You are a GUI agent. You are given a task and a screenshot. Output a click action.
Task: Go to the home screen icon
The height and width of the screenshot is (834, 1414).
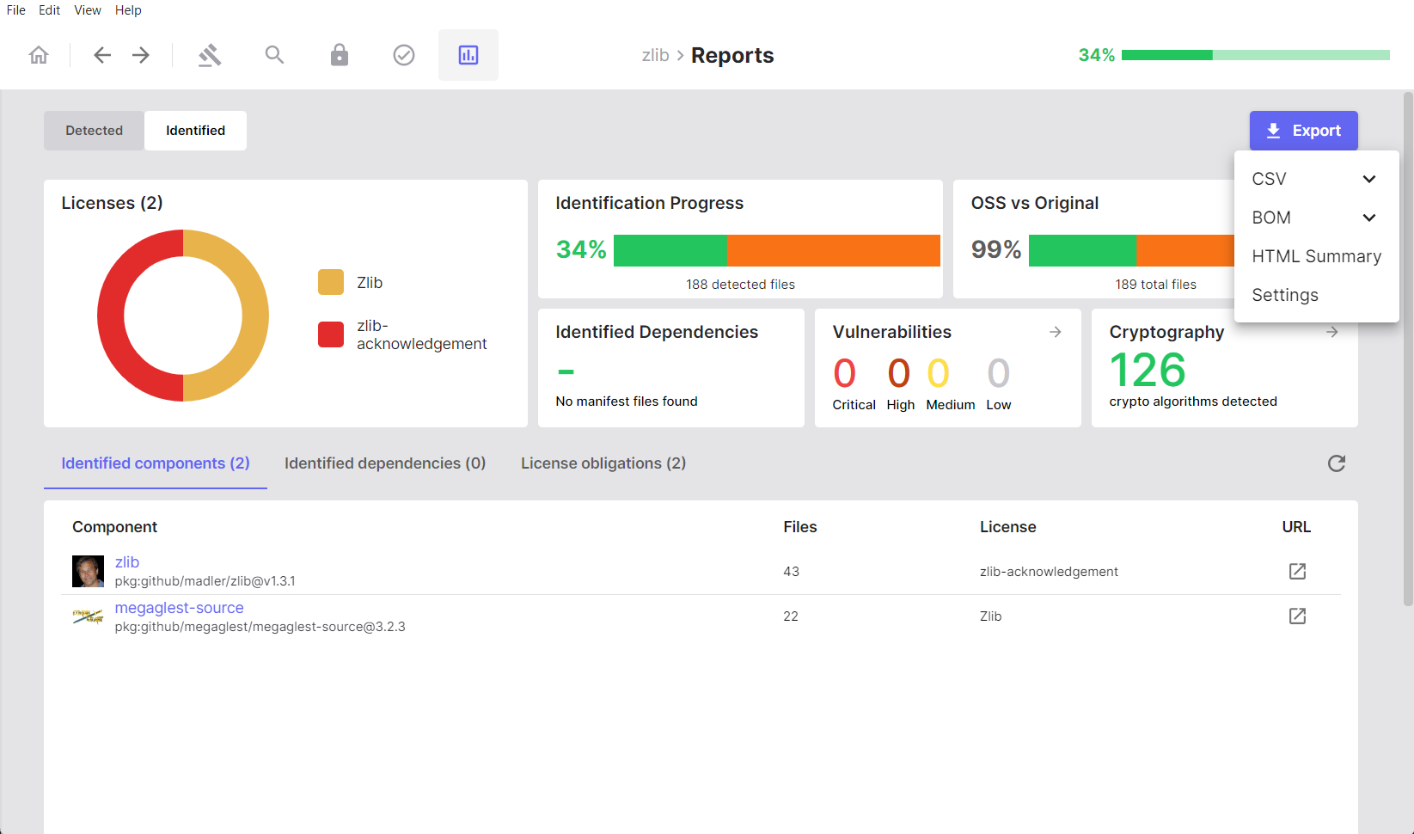[x=39, y=55]
